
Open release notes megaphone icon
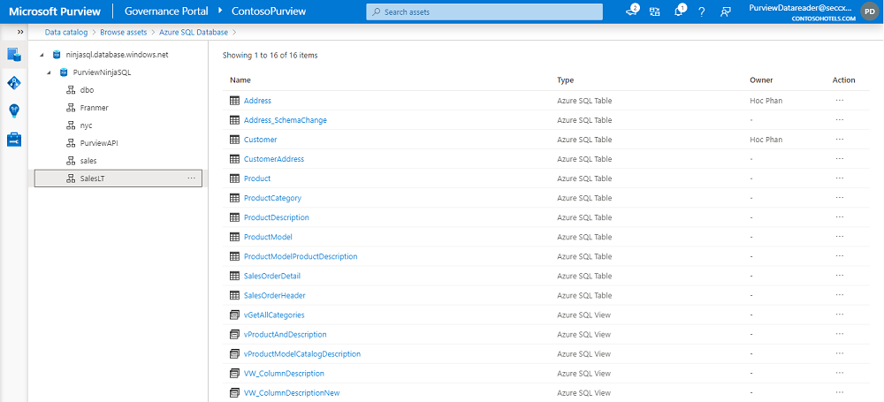[633, 11]
